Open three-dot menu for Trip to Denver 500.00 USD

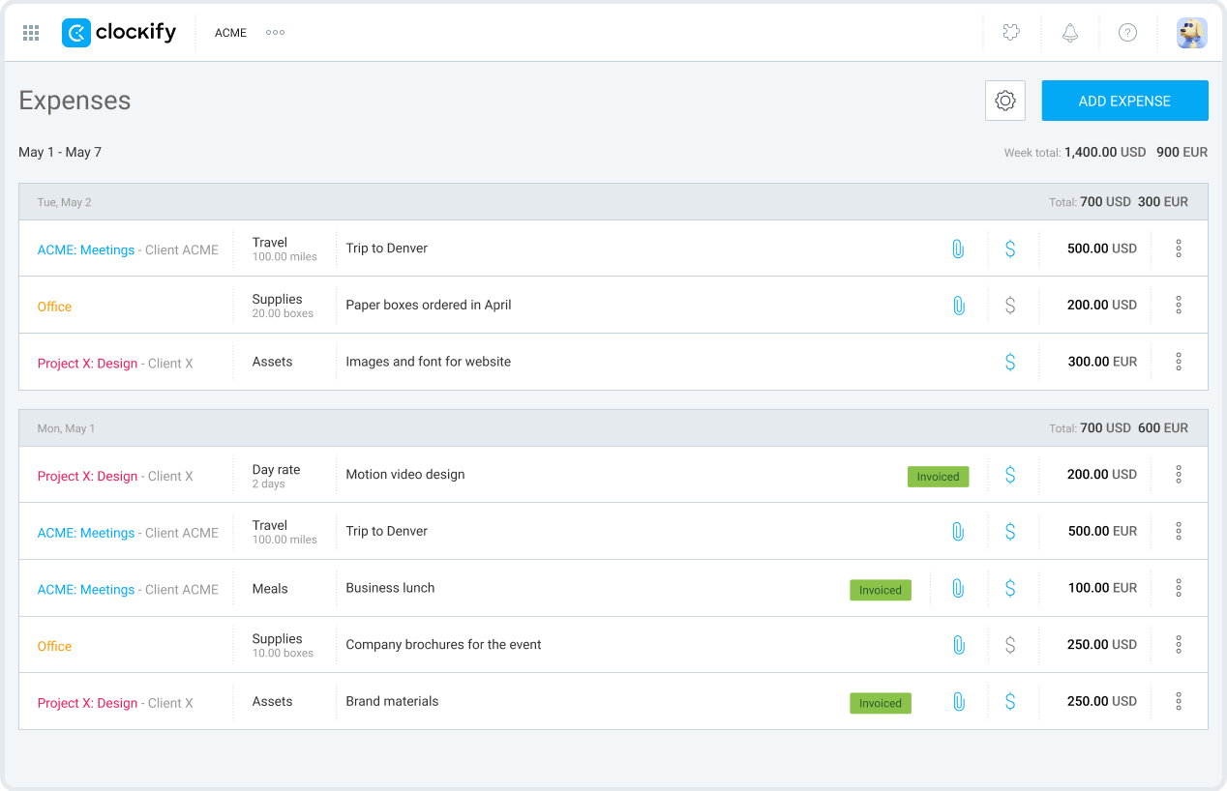tap(1179, 249)
